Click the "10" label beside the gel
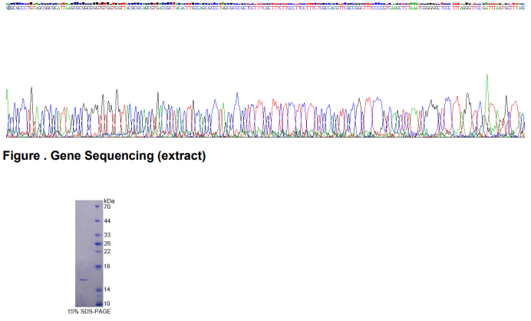 [107, 303]
